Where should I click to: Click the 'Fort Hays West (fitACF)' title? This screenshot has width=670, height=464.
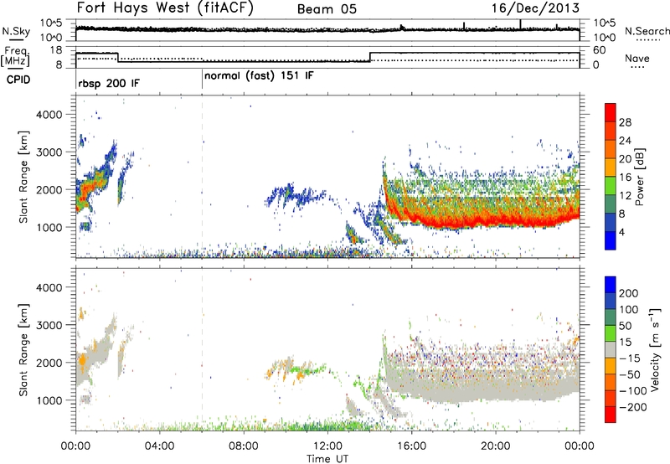(x=165, y=8)
